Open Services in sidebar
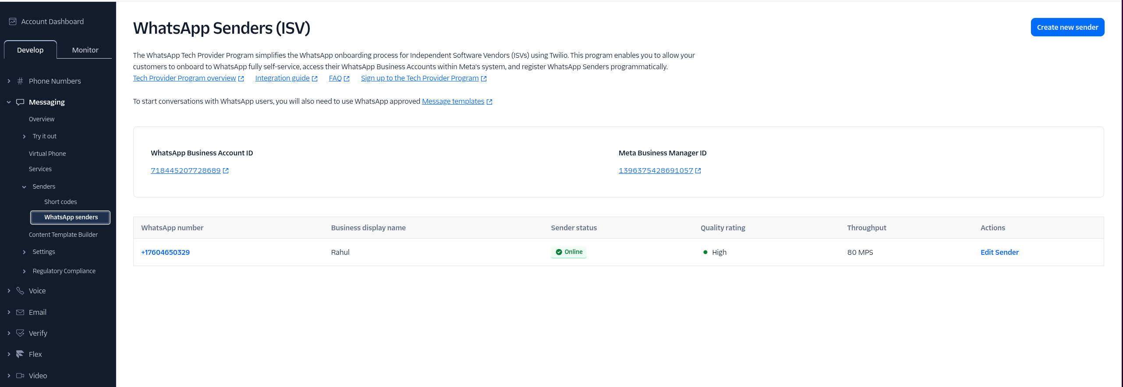 [x=40, y=169]
